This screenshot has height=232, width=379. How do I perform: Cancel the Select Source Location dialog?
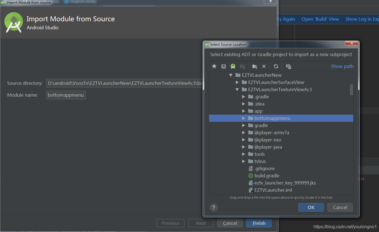pos(340,207)
